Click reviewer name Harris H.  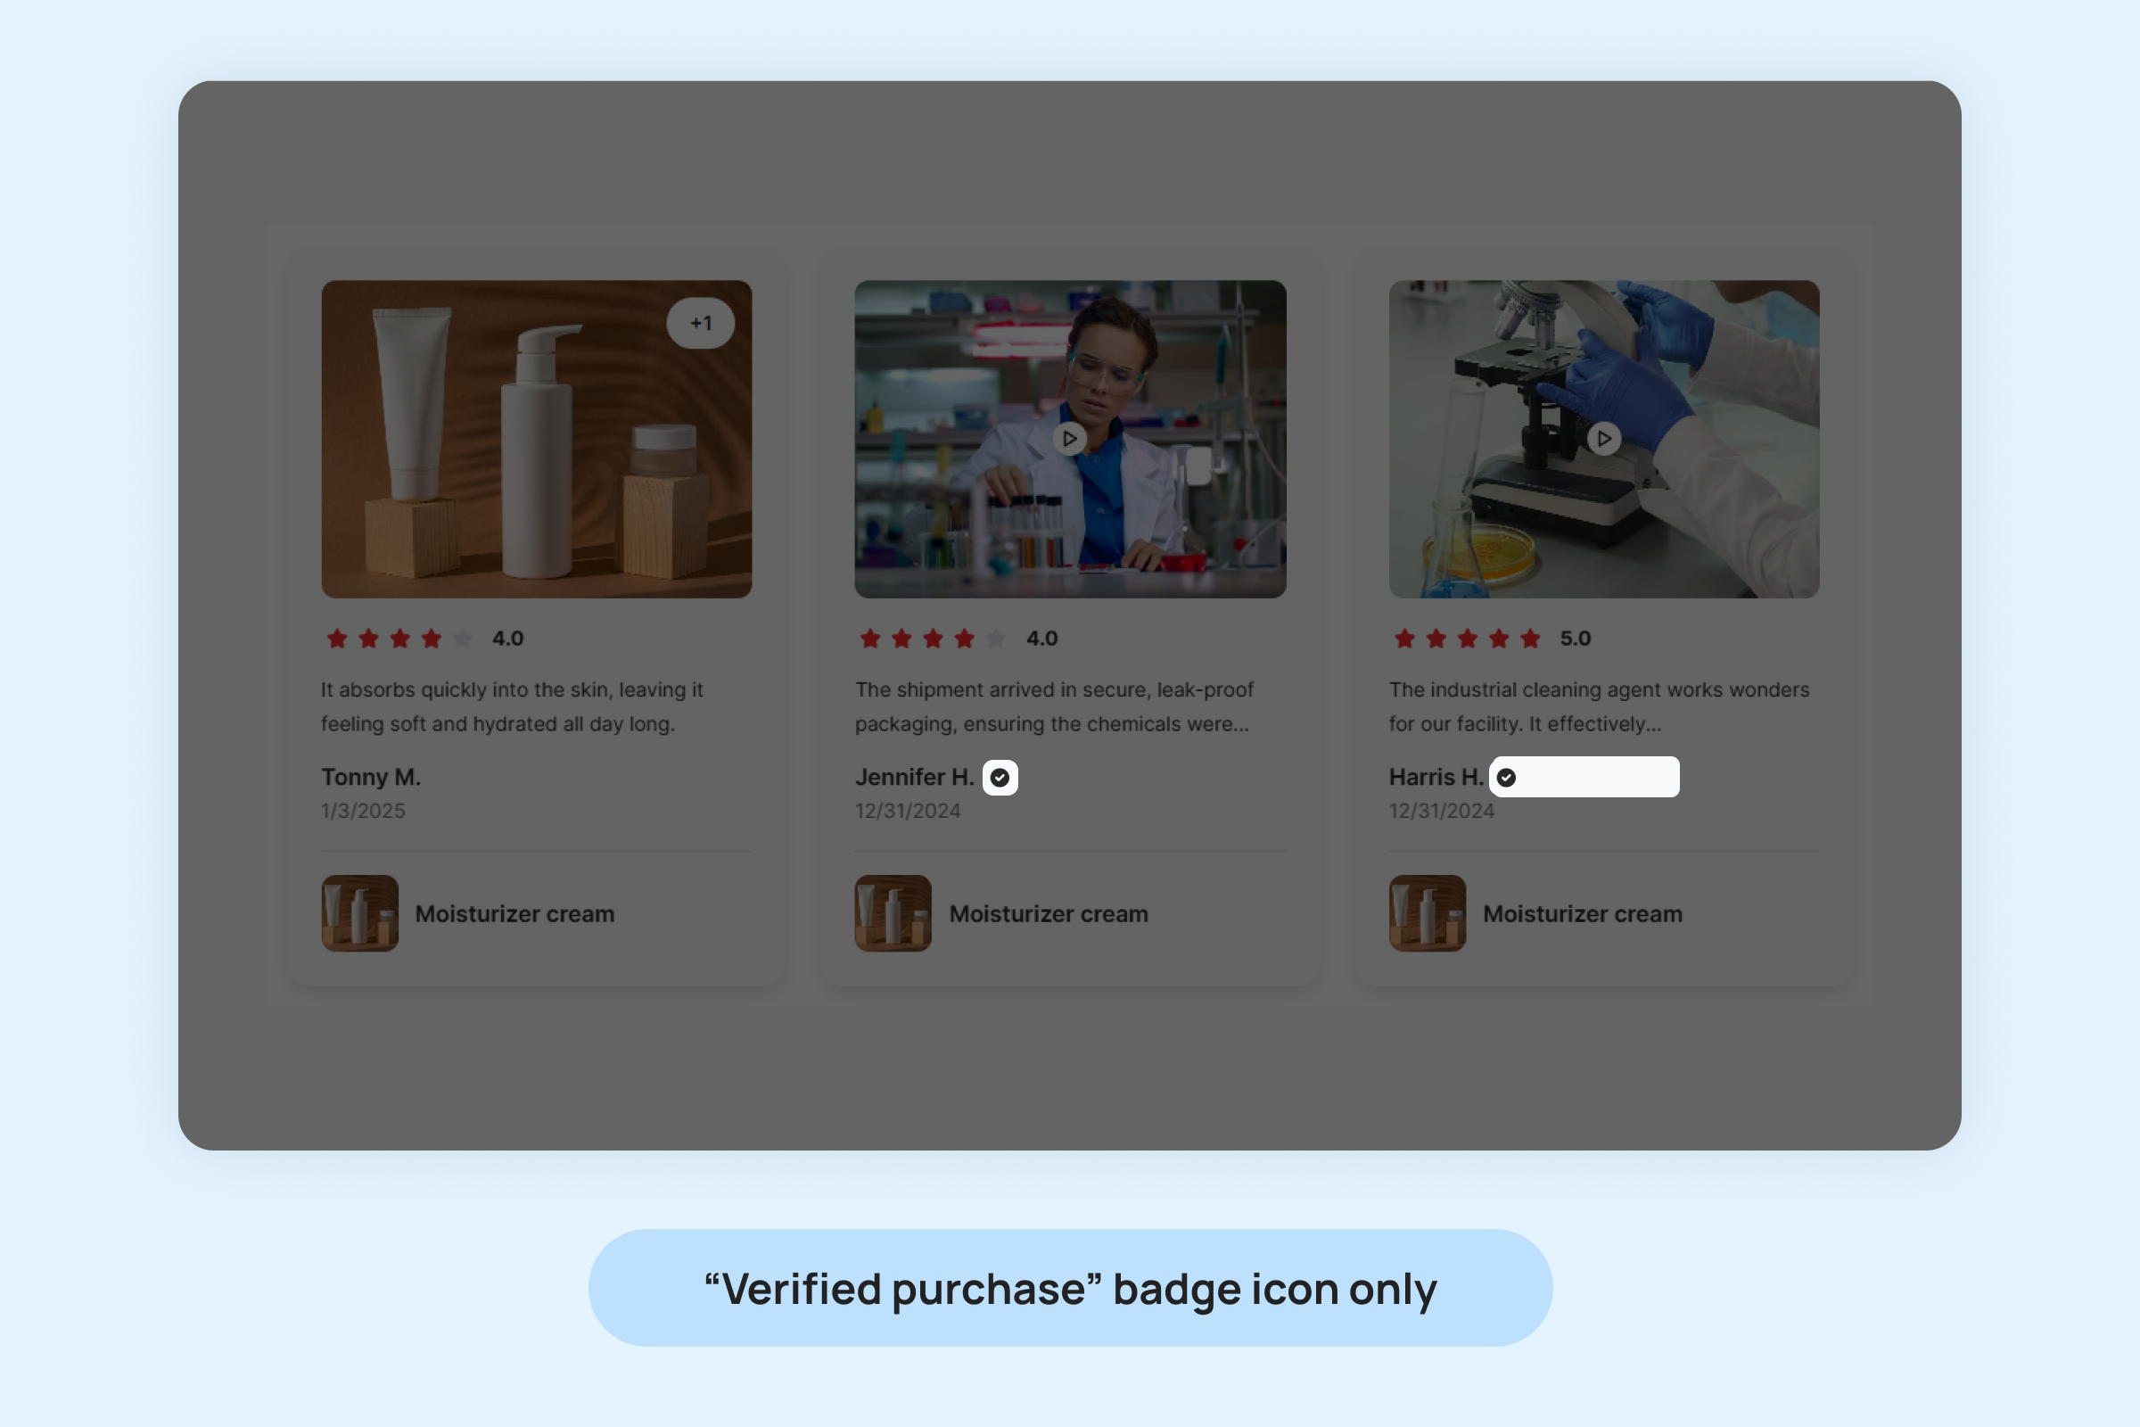coord(1436,777)
